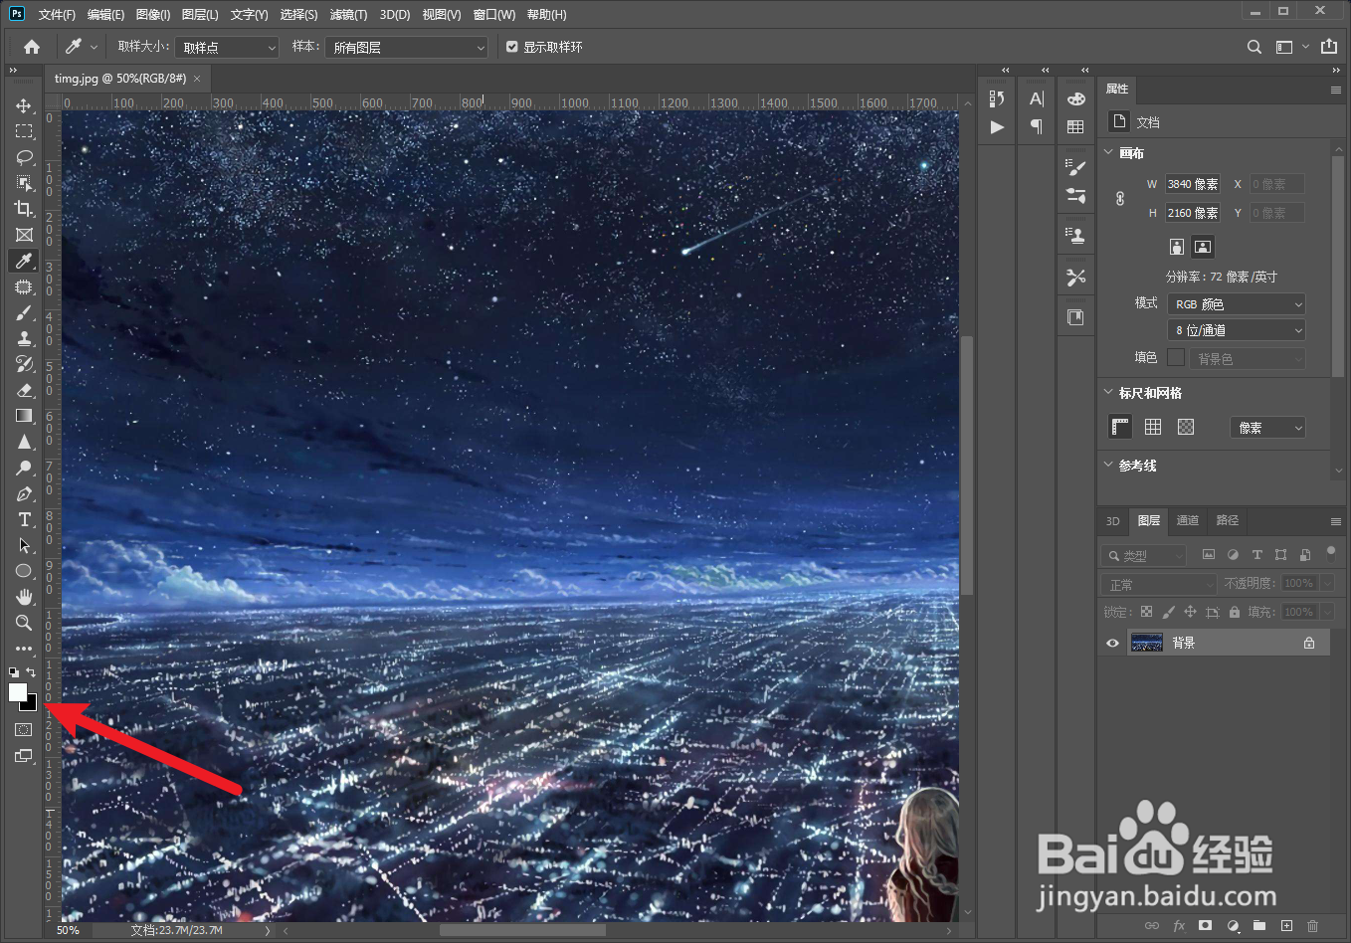This screenshot has height=943, width=1351.
Task: Open the workspace switcher dropdown
Action: 1292,47
